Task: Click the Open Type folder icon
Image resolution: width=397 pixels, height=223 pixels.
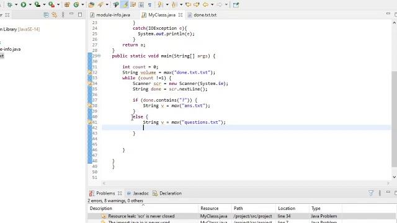Action: pos(91,4)
